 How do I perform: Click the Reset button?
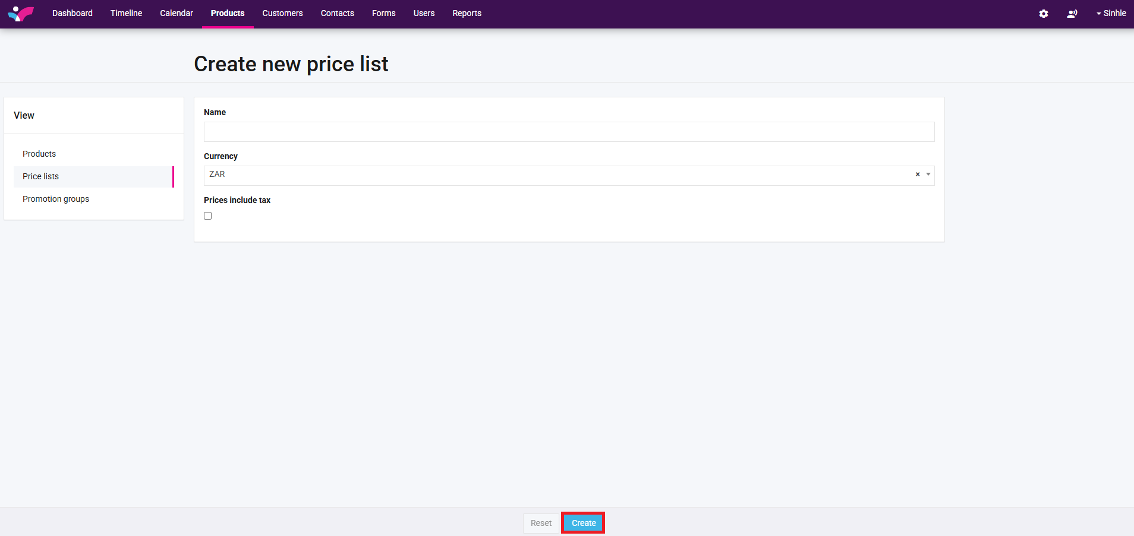click(541, 523)
